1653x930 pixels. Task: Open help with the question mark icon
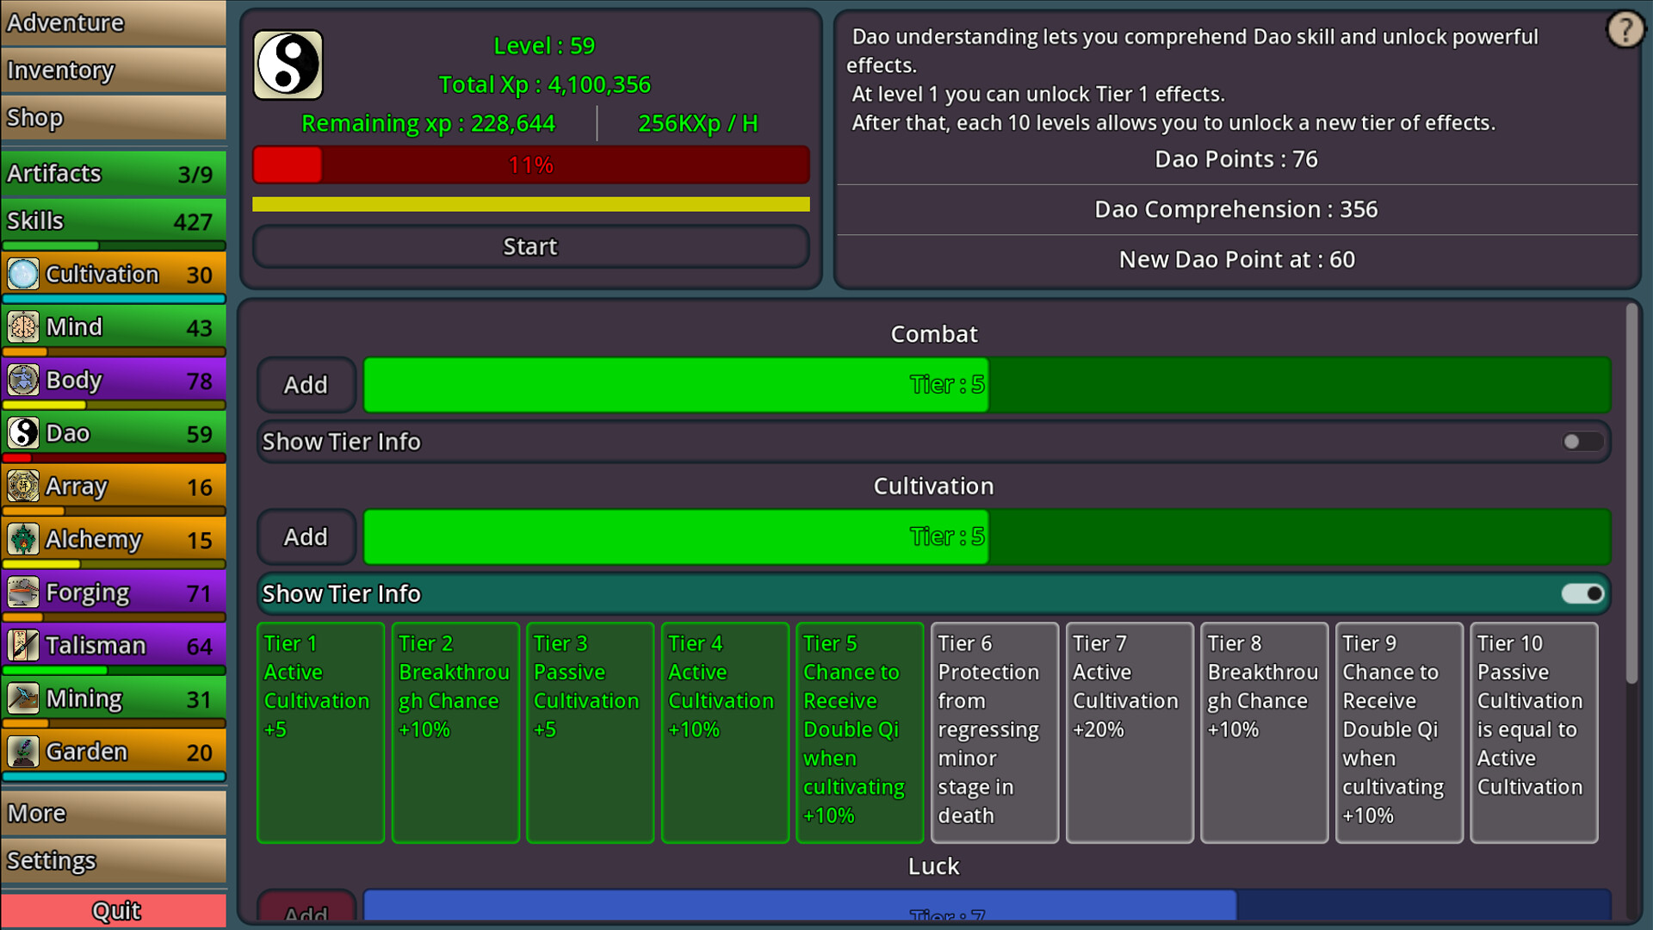point(1625,28)
